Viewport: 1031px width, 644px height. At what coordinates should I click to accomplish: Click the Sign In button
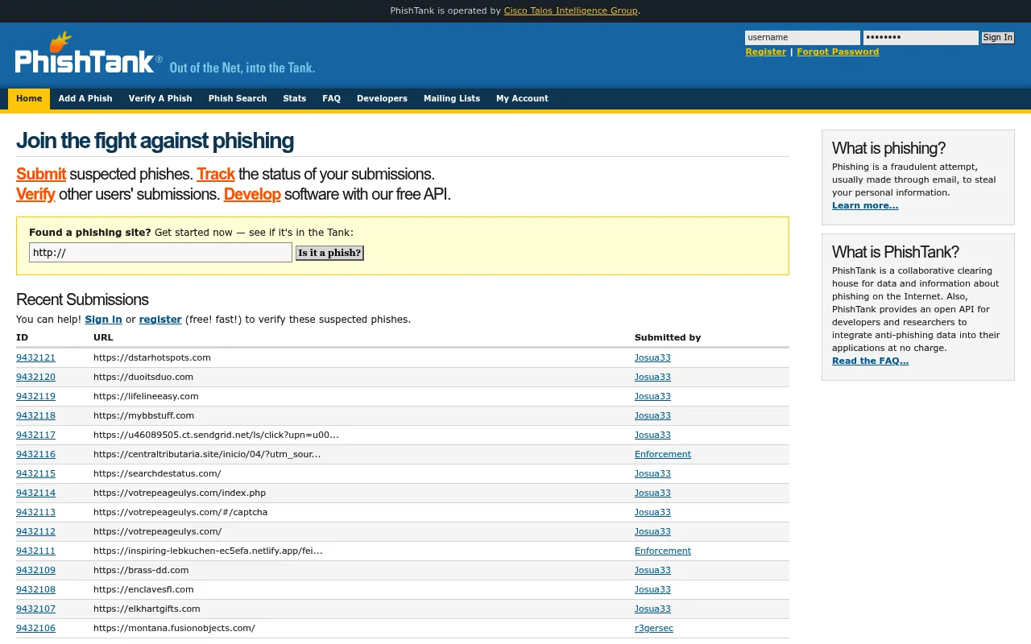click(998, 38)
